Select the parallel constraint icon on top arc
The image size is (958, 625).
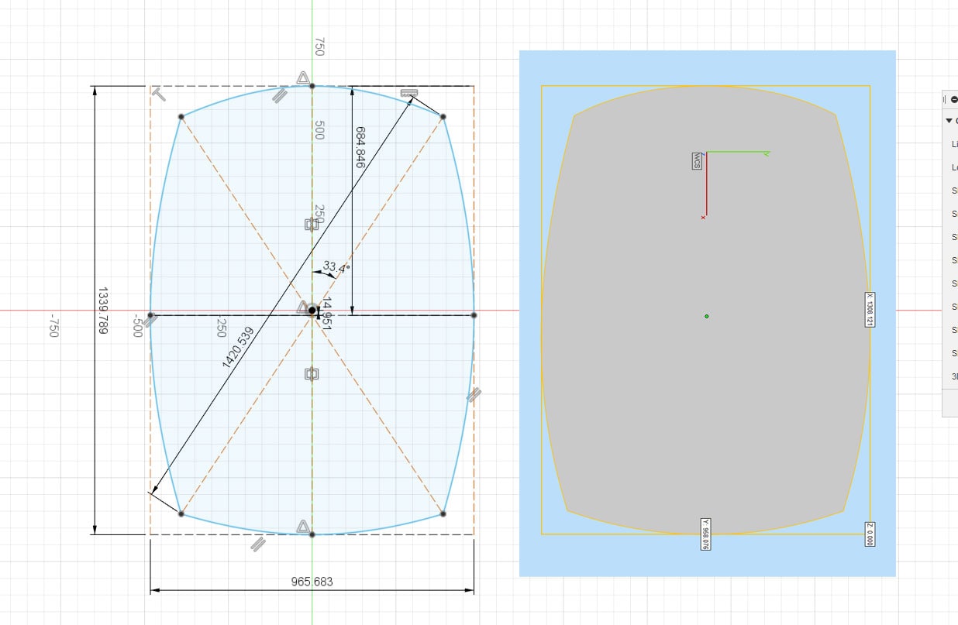pos(280,95)
